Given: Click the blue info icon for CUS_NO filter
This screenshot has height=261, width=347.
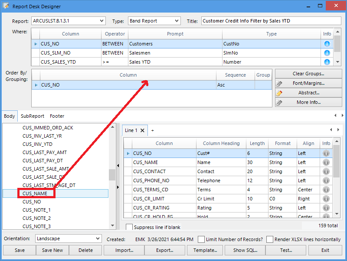Looking at the screenshot, I should [327, 44].
